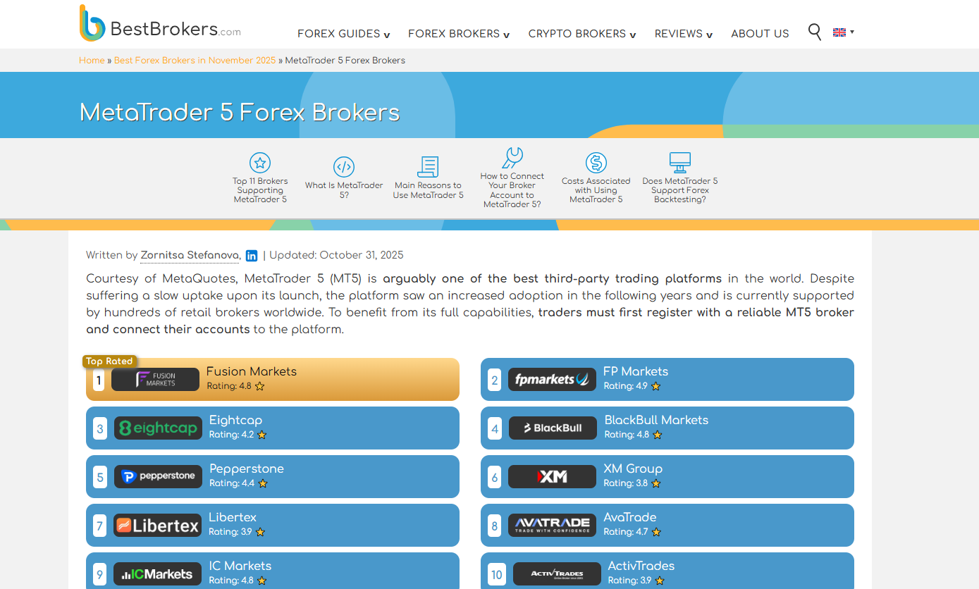The height and width of the screenshot is (589, 979).
Task: Click the code icon above What Is MetaTrader 5
Action: click(344, 168)
